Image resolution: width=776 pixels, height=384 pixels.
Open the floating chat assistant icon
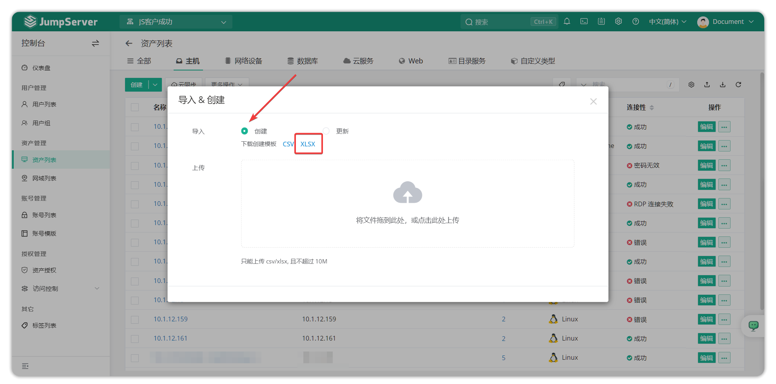coord(753,326)
